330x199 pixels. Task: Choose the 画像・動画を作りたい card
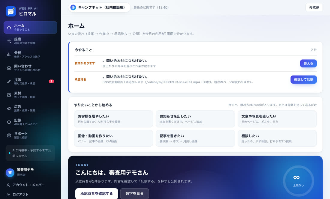113,138
